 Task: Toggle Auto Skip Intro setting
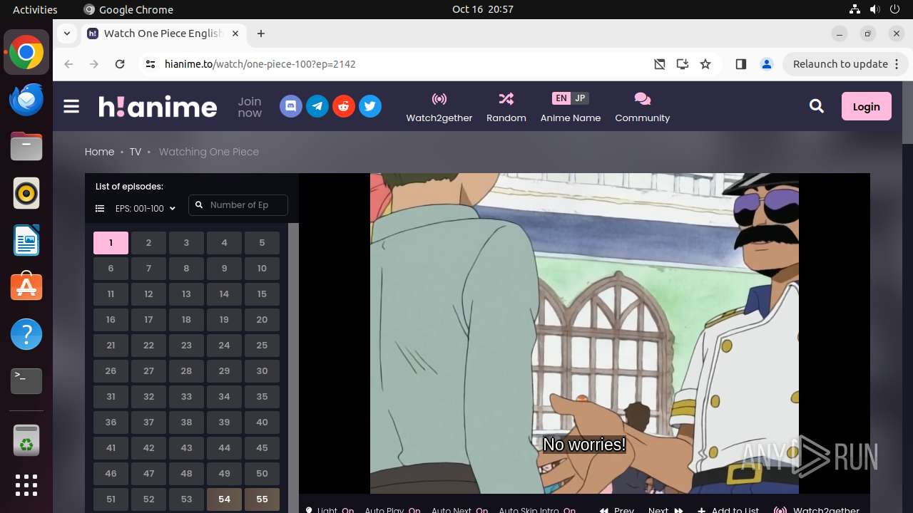click(537, 510)
